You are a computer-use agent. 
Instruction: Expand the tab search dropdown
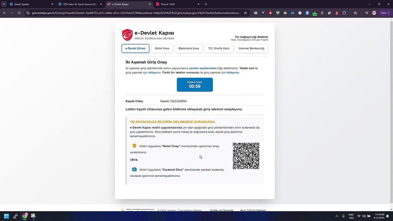click(x=4, y=4)
